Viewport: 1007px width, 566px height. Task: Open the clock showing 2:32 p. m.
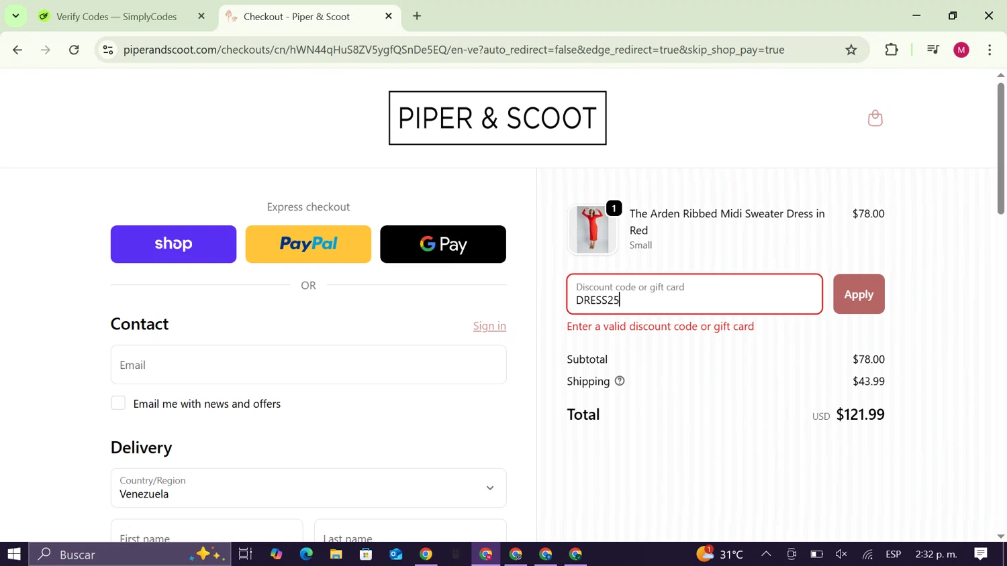[936, 554]
